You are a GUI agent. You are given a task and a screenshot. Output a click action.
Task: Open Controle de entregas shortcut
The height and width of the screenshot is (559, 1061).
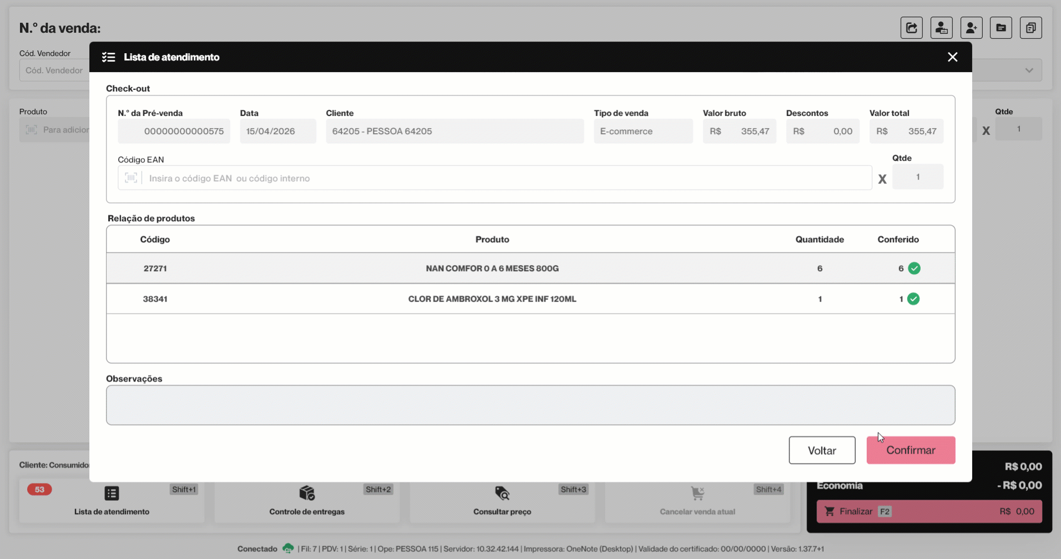[x=307, y=502]
